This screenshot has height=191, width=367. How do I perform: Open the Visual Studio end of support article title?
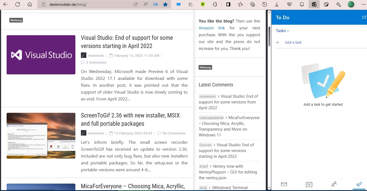tap(127, 42)
